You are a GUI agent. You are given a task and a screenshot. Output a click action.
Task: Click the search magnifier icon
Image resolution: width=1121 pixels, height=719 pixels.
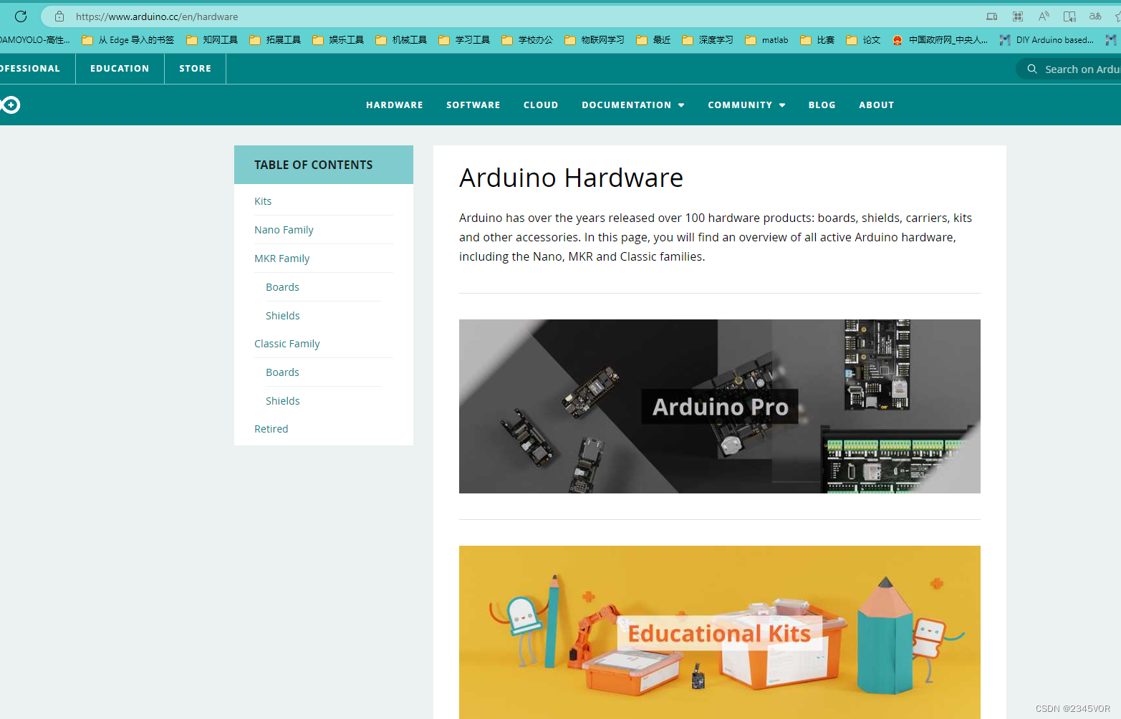1032,69
